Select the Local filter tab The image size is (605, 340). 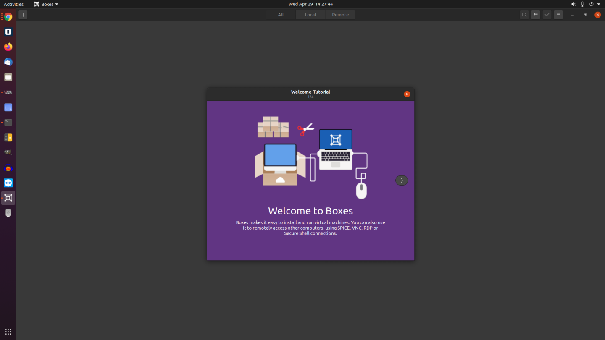coord(310,14)
